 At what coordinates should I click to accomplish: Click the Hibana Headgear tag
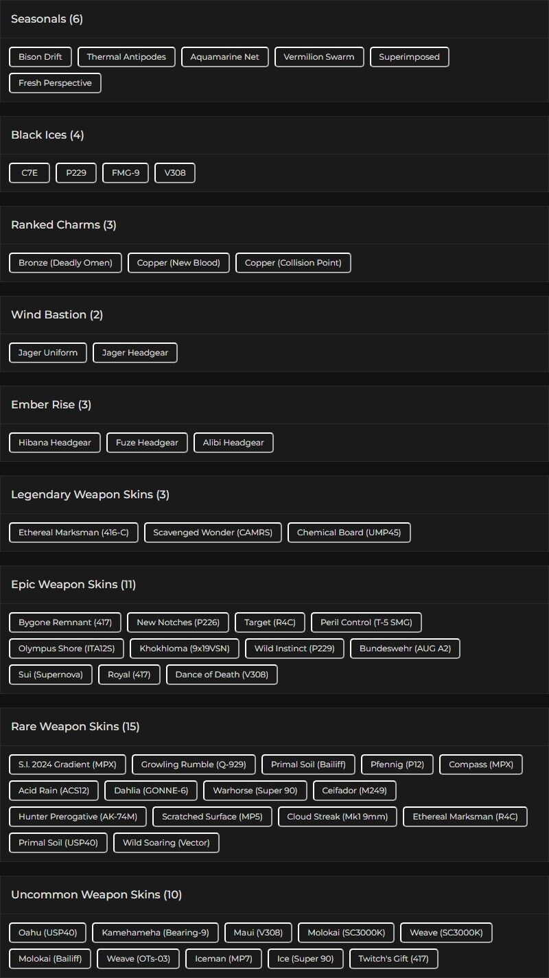pyautogui.click(x=55, y=443)
